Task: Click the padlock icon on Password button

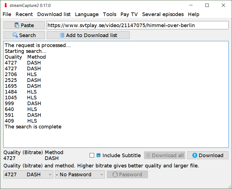Action: pos(115,174)
